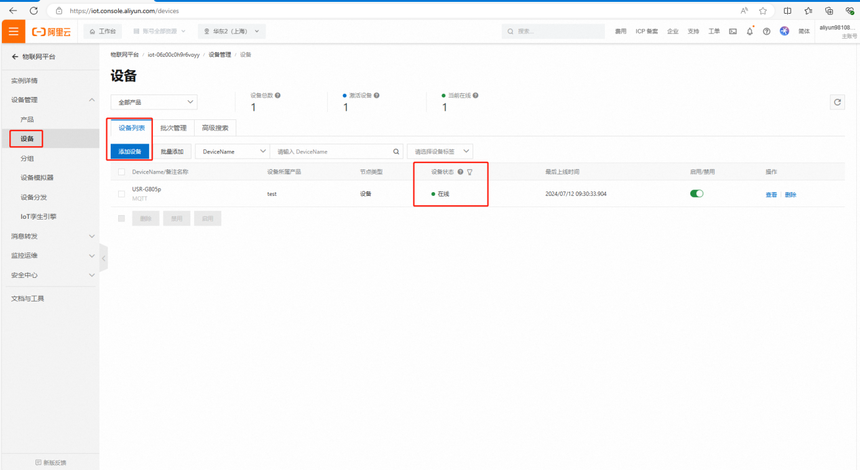Open the Cloud Shell terminal icon

click(x=733, y=31)
